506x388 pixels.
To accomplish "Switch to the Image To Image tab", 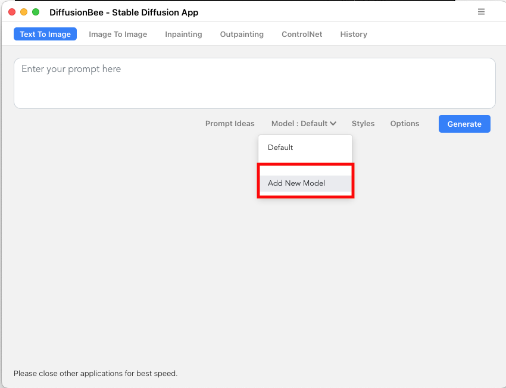I will 118,34.
